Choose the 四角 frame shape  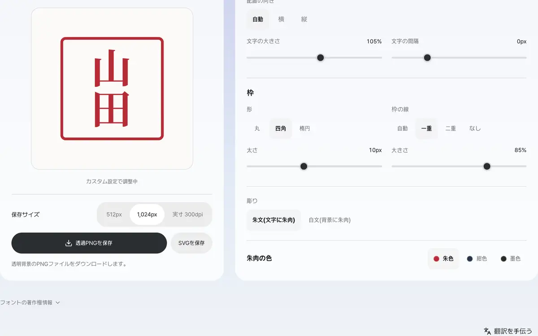coord(281,129)
